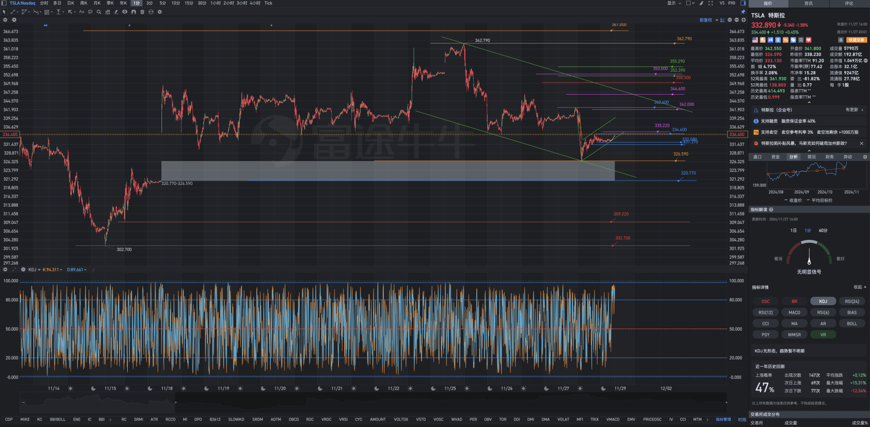The image size is (870, 427).
Task: Click the US flag market icon
Action: click(755, 40)
